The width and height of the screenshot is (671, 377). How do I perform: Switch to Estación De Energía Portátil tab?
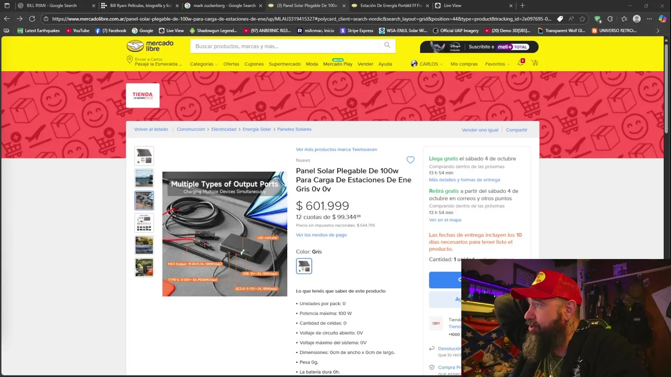point(390,5)
